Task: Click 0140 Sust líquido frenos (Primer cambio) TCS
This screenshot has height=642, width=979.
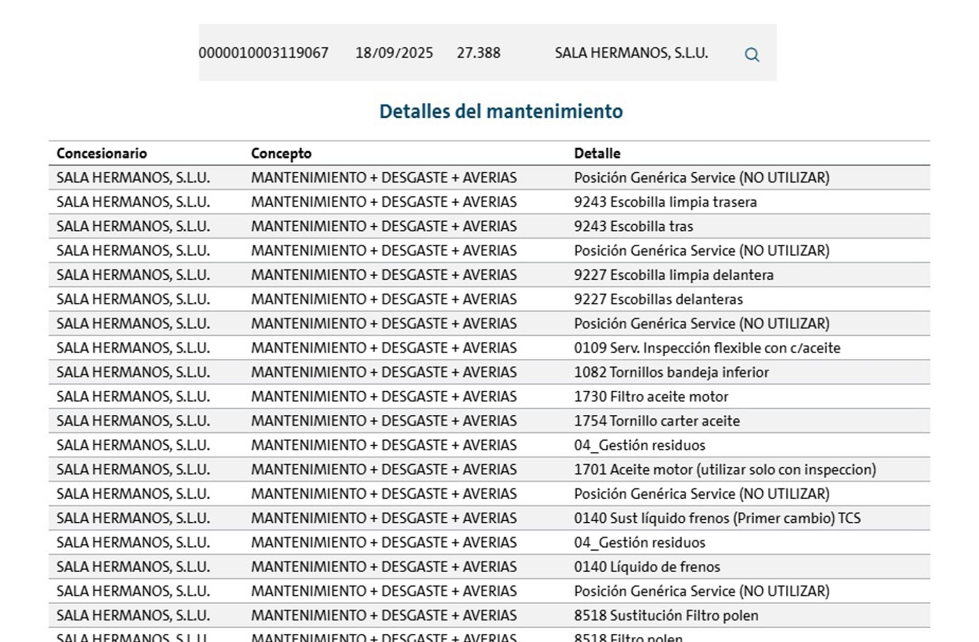Action: (x=717, y=518)
